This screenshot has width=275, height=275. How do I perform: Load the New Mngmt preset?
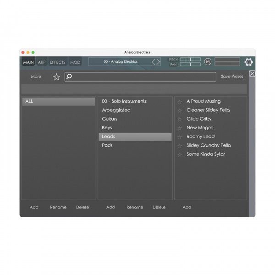click(200, 128)
